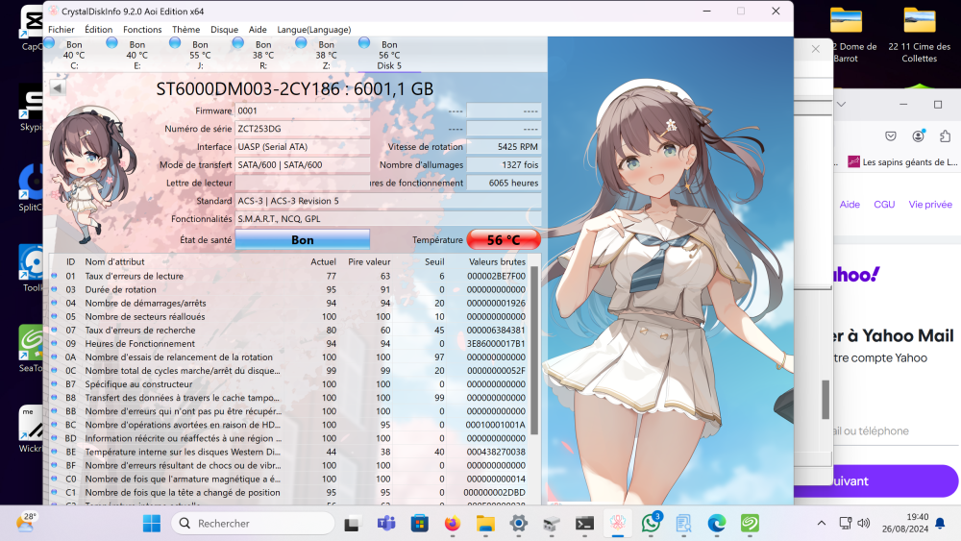The height and width of the screenshot is (541, 961).
Task: Open the Langue(Language) menu
Action: [313, 30]
